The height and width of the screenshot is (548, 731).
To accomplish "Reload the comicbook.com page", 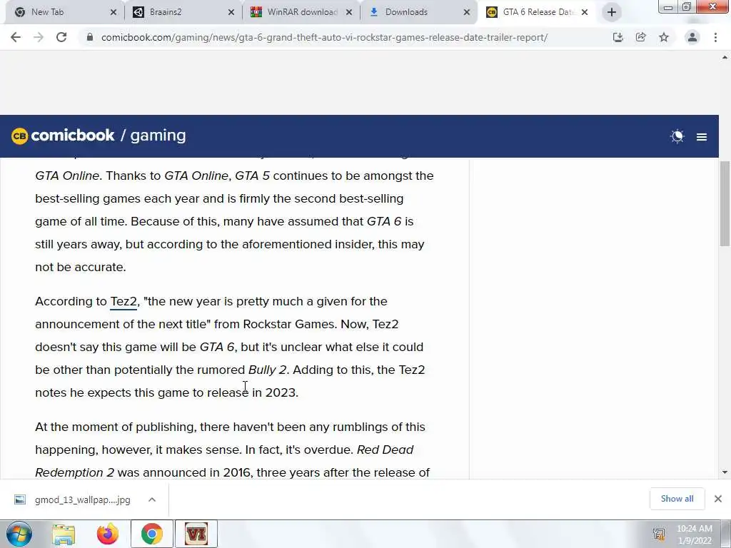I will (x=61, y=37).
